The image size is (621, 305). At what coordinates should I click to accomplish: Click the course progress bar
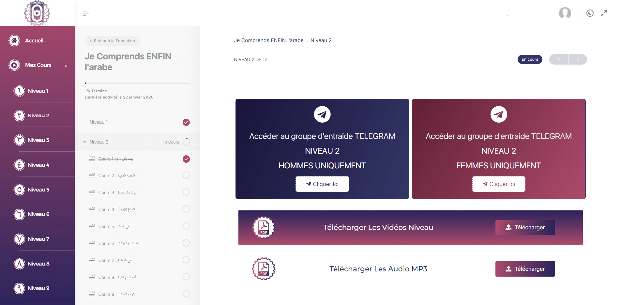[x=137, y=83]
